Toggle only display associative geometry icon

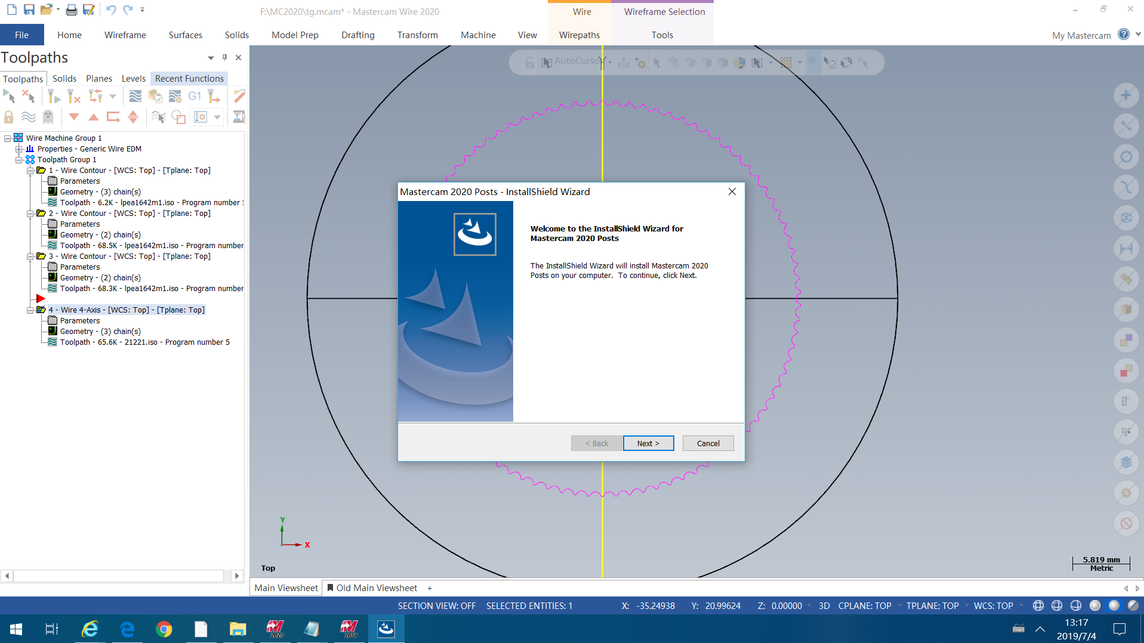pyautogui.click(x=178, y=117)
